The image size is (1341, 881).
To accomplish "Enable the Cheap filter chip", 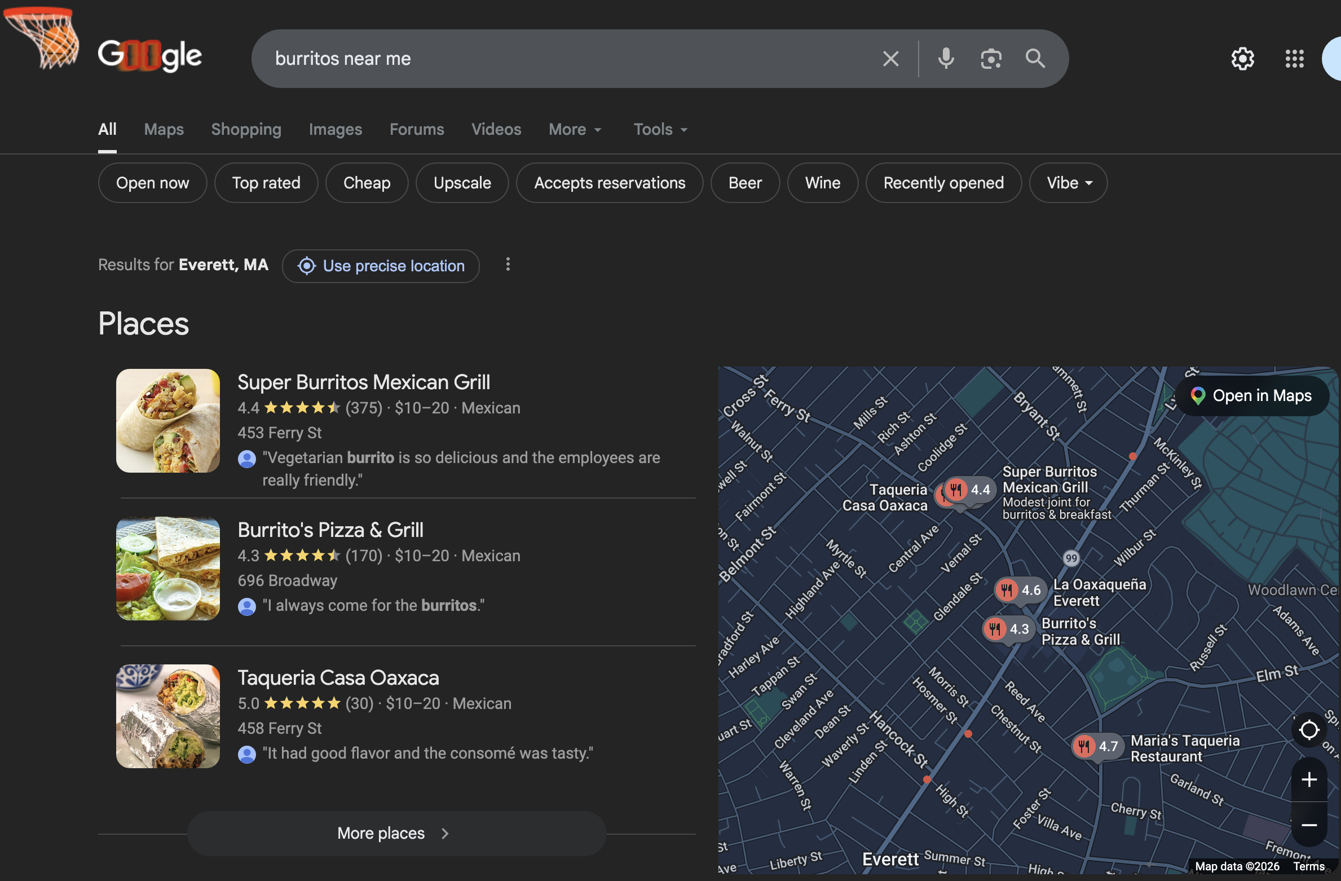I will coord(367,182).
